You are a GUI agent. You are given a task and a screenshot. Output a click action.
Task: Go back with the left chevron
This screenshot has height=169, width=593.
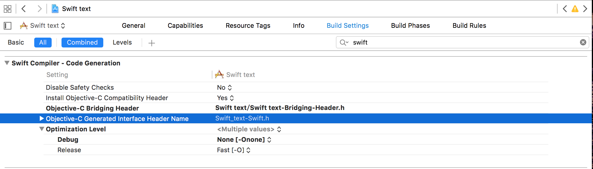tap(24, 9)
